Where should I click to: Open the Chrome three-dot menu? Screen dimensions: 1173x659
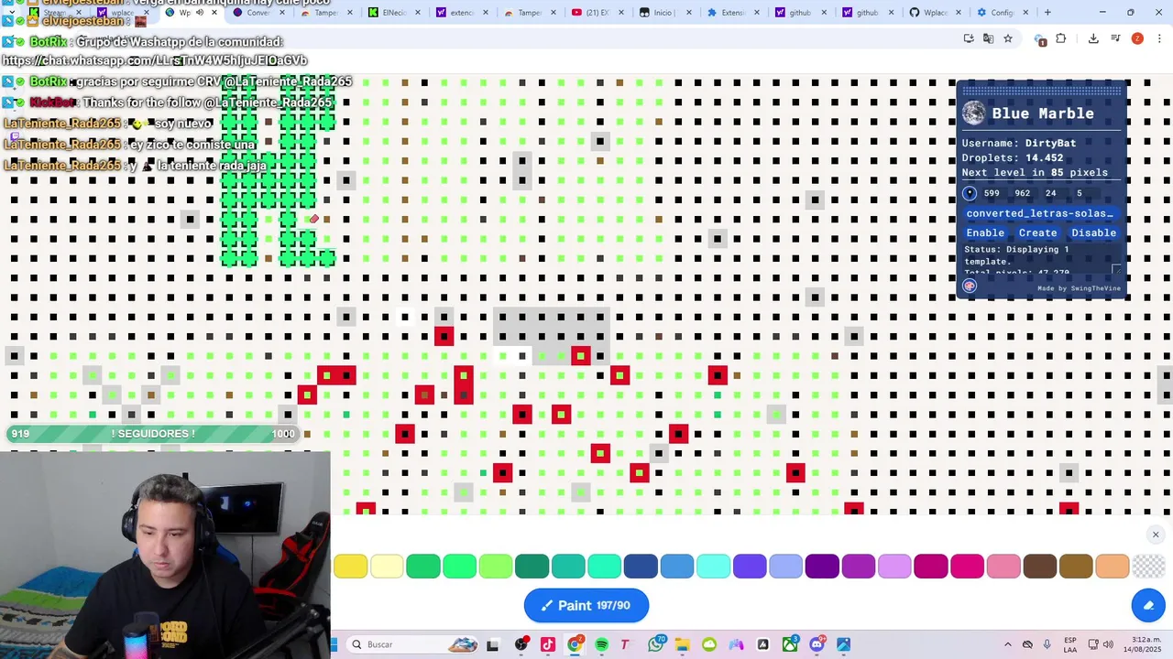point(1160,38)
